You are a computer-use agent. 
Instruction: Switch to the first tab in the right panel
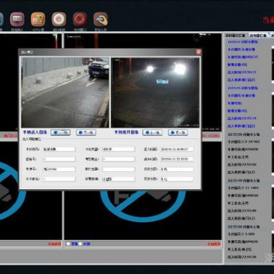[x=236, y=36]
